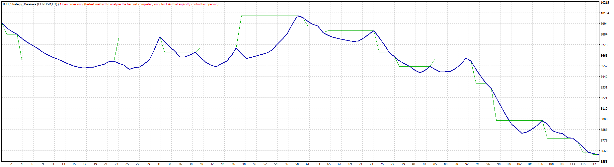Image resolution: width=614 pixels, height=167 pixels.
Task: Click the 8889 balance axis label
Action: (604, 130)
